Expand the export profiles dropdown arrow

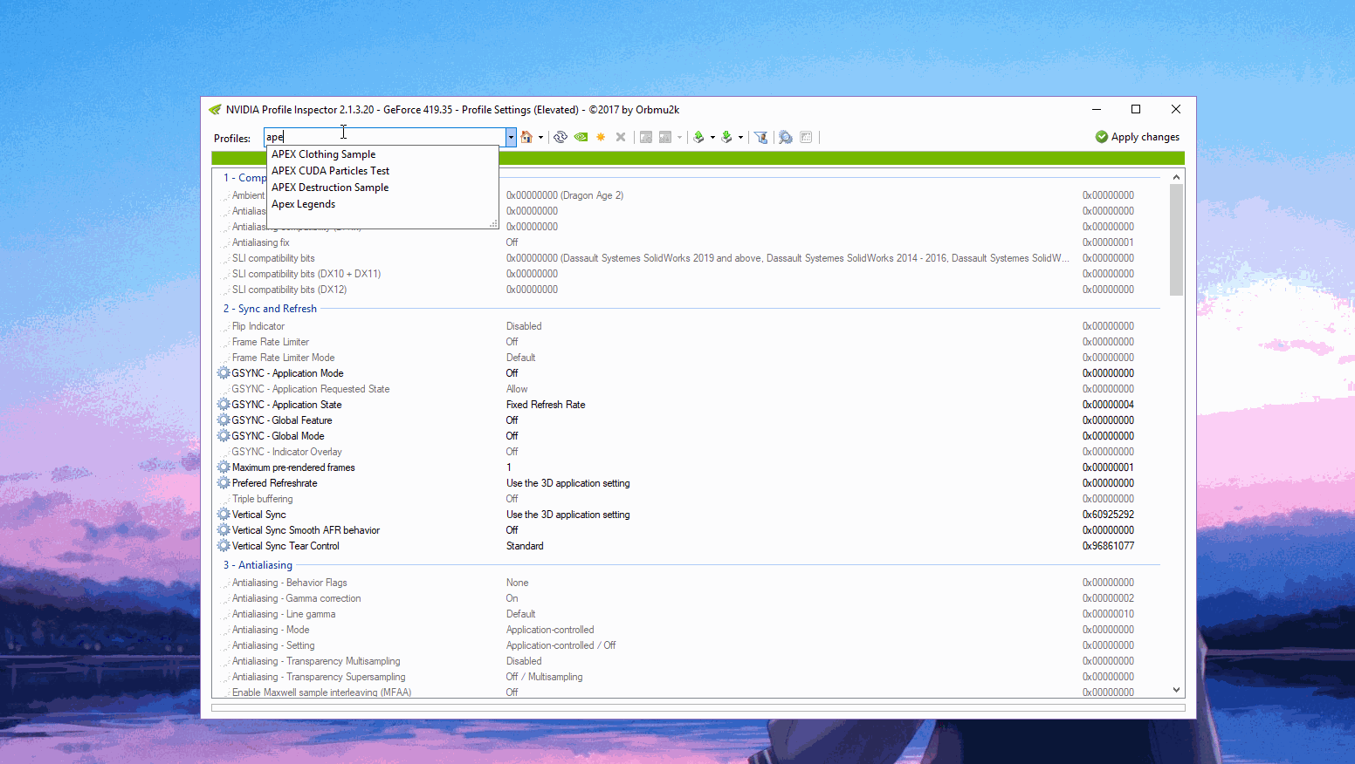tap(712, 137)
